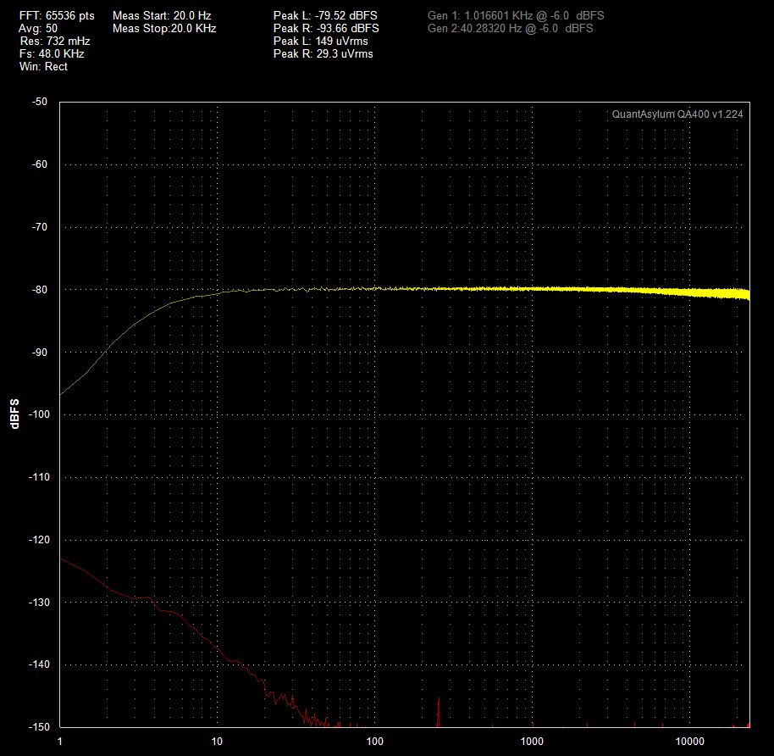Click the '10000' frequency axis label

689,742
